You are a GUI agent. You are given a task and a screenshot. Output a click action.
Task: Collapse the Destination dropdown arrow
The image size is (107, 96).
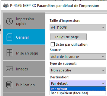(103, 83)
